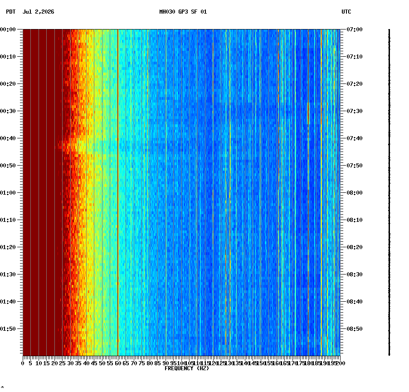The width and height of the screenshot is (409, 392).
Task: Click the dark red 0-25 Hz spectrogram band
Action: pyautogui.click(x=43, y=192)
